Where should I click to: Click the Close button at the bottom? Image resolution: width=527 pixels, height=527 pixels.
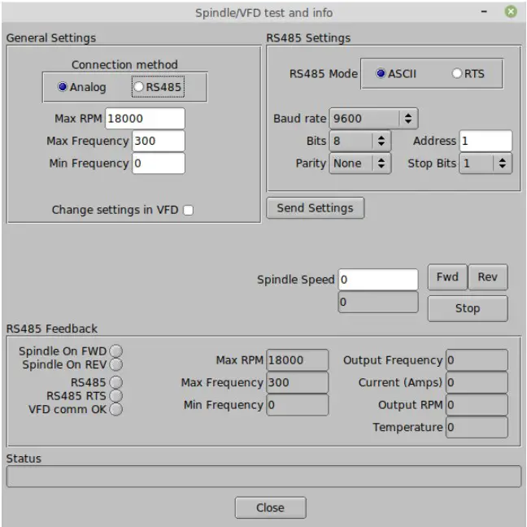270,507
